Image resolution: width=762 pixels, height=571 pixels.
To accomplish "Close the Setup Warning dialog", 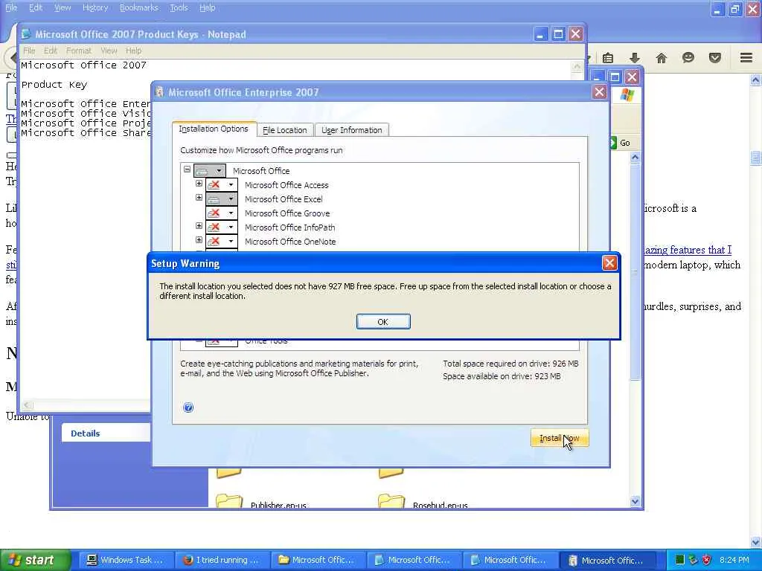I will click(609, 263).
